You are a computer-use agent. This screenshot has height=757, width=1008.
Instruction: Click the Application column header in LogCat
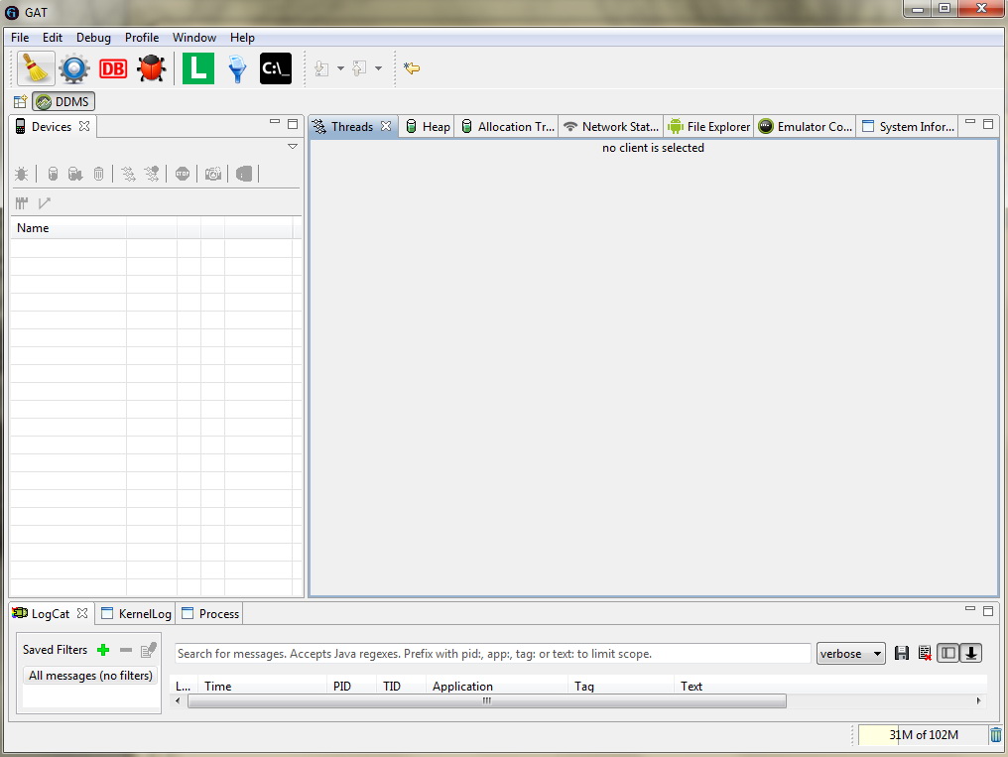click(497, 687)
